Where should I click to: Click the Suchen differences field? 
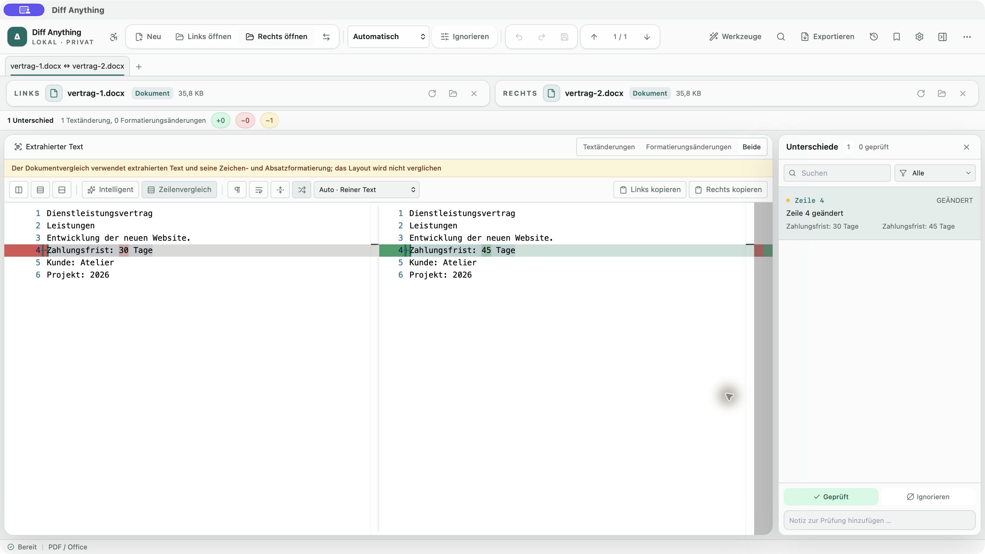837,173
